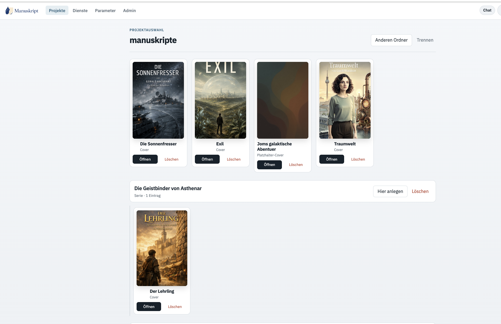The height and width of the screenshot is (324, 501).
Task: Open the Die Sonnenfresser project
Action: [145, 159]
